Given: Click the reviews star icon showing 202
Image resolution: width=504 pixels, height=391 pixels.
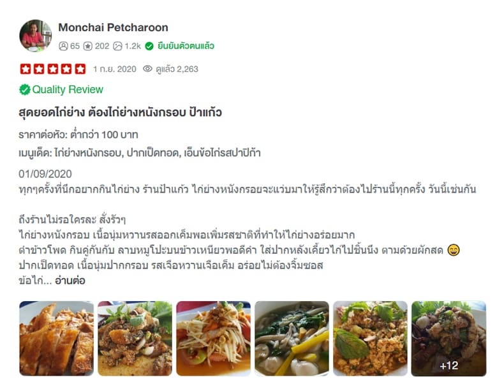Looking at the screenshot, I should click(x=88, y=47).
